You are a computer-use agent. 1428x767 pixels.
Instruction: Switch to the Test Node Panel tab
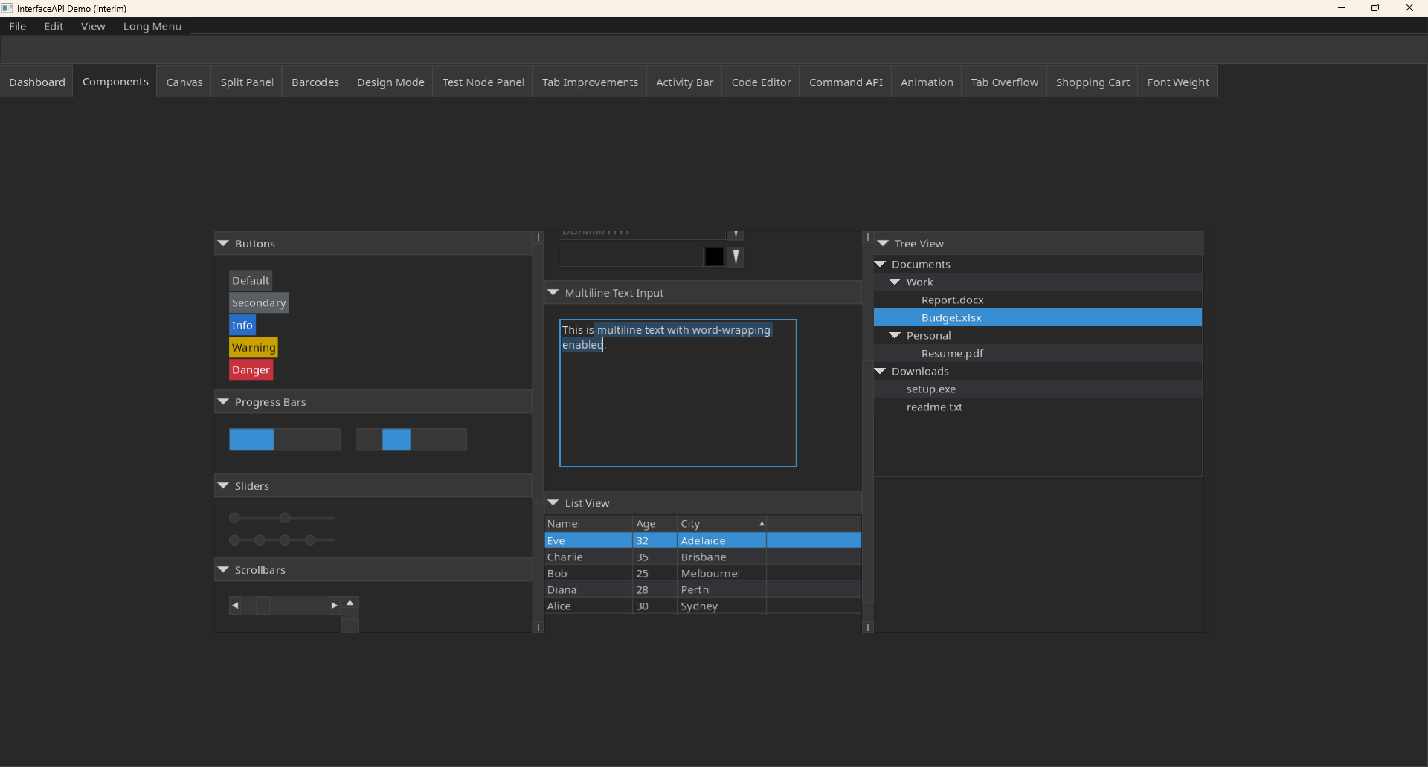tap(483, 82)
